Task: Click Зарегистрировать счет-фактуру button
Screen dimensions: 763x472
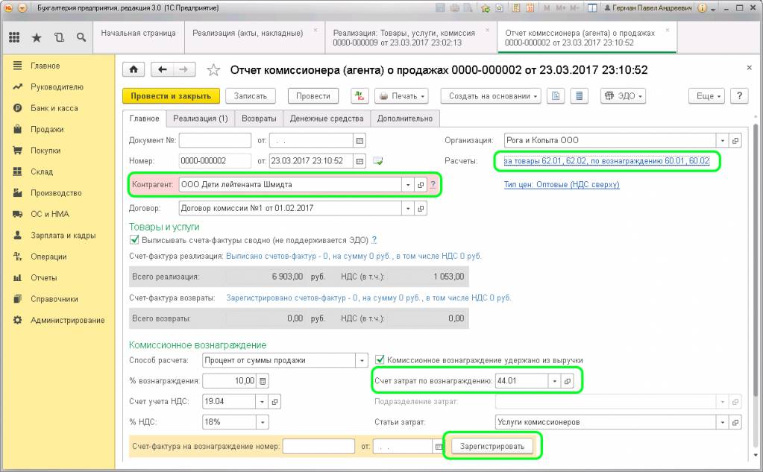Action: (492, 446)
